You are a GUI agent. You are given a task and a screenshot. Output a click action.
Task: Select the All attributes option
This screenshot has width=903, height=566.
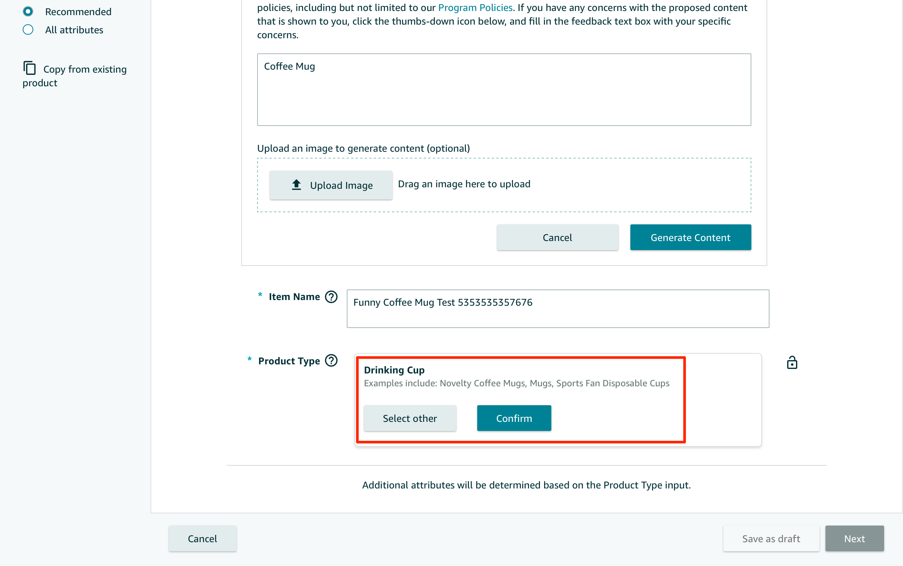point(28,29)
